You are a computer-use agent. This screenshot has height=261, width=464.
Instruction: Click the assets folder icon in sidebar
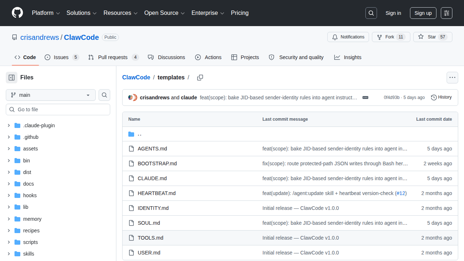pos(17,149)
